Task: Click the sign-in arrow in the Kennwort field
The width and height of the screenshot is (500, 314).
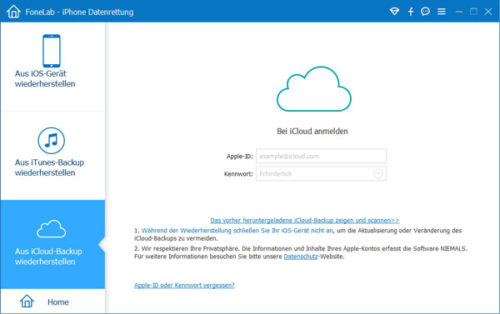Action: 377,174
